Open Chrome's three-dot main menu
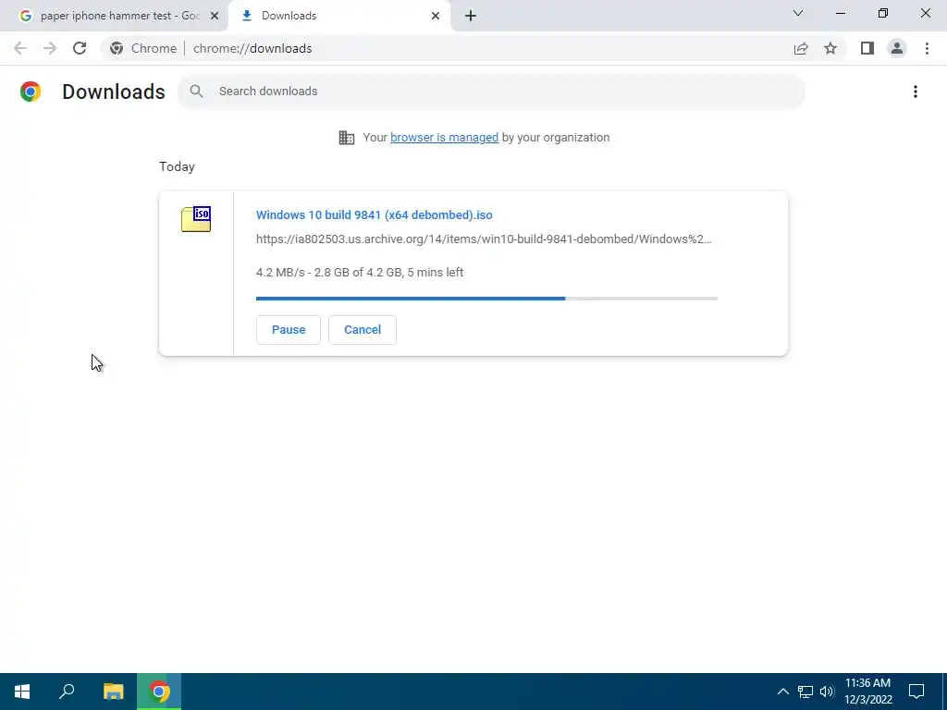This screenshot has height=710, width=947. pos(927,48)
